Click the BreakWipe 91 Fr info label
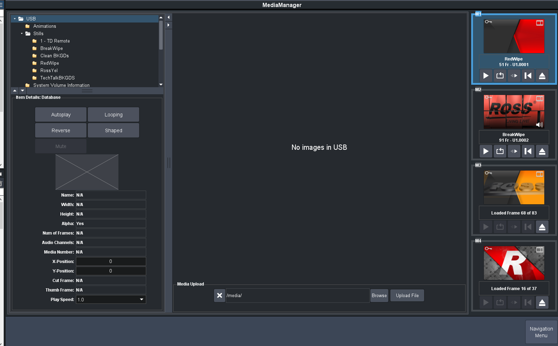 tap(514, 137)
